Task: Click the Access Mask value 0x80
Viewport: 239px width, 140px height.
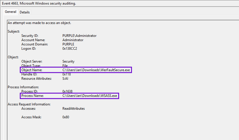Action: click(x=66, y=117)
